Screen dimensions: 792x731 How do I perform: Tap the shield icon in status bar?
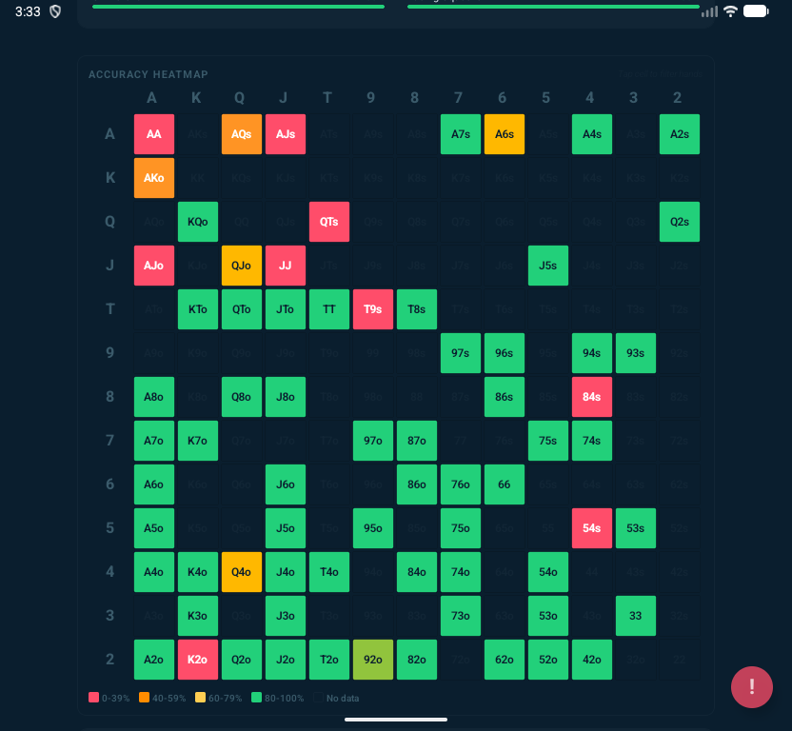coord(55,11)
